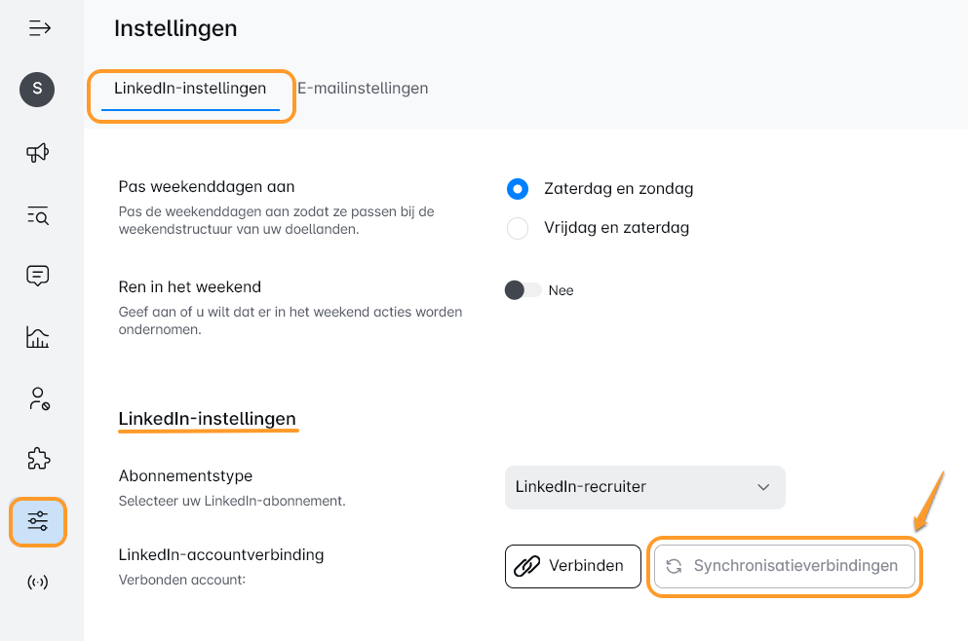Toggle the Ren in het weekend switch
Viewport: 968px width, 641px height.
[523, 290]
